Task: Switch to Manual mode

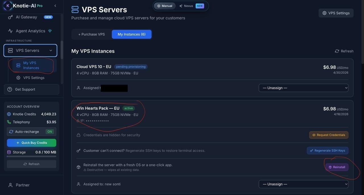Action: (x=165, y=6)
